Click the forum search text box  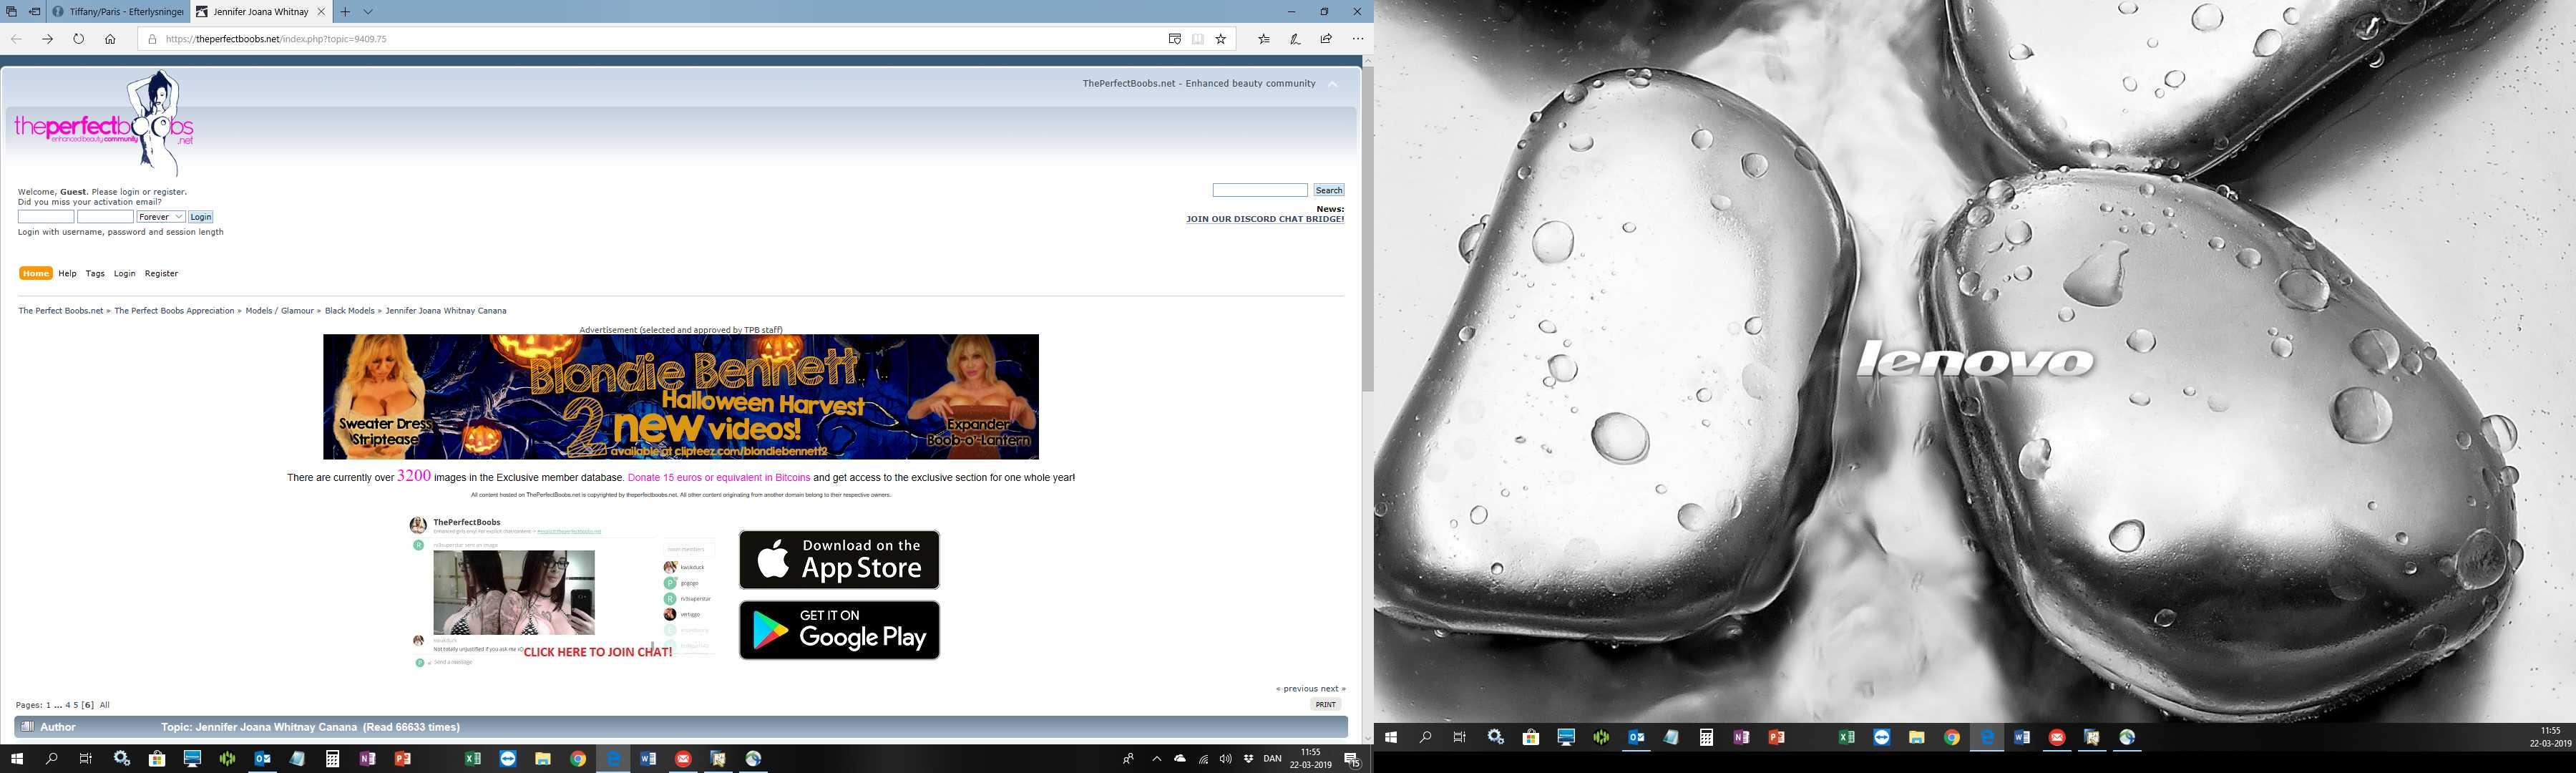point(1260,190)
